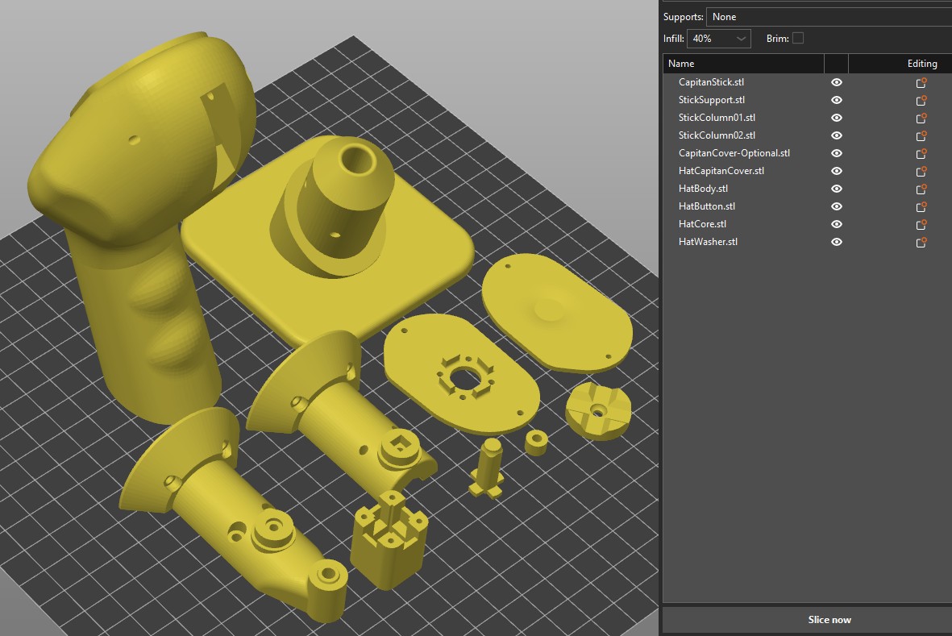Click edit icon for StickSupport.stl
This screenshot has height=636, width=952.
(921, 100)
